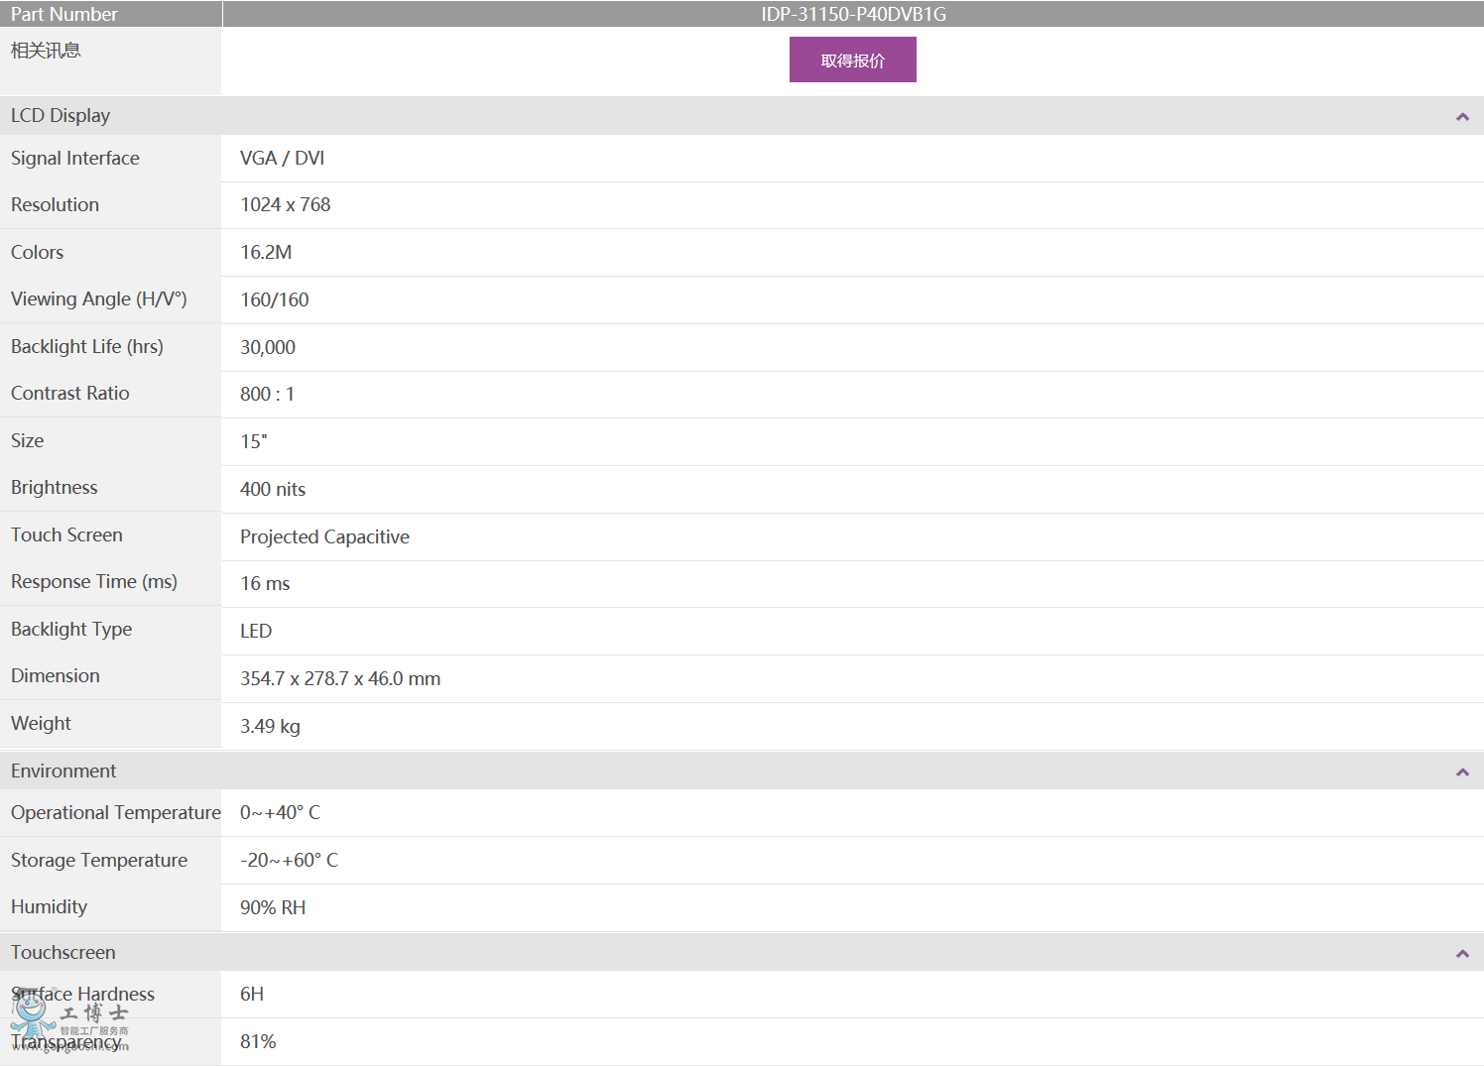1484x1066 pixels.
Task: Select the Projected Capacitive touch screen value
Action: tap(324, 537)
